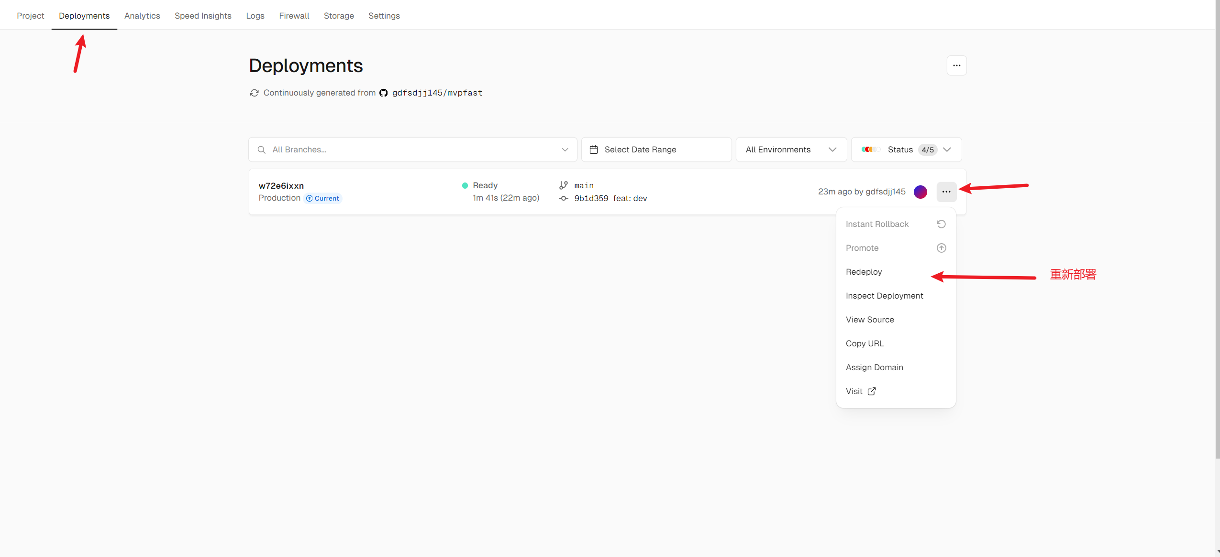This screenshot has width=1220, height=557.
Task: Click the Instant Rollback arrow icon
Action: pos(941,224)
